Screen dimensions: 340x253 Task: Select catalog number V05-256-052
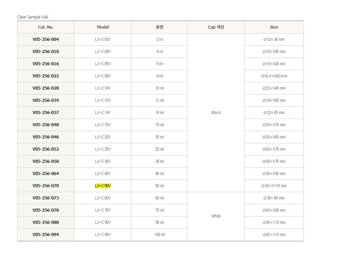(45, 149)
